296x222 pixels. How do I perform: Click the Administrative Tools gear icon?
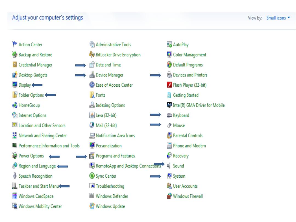coord(92,44)
